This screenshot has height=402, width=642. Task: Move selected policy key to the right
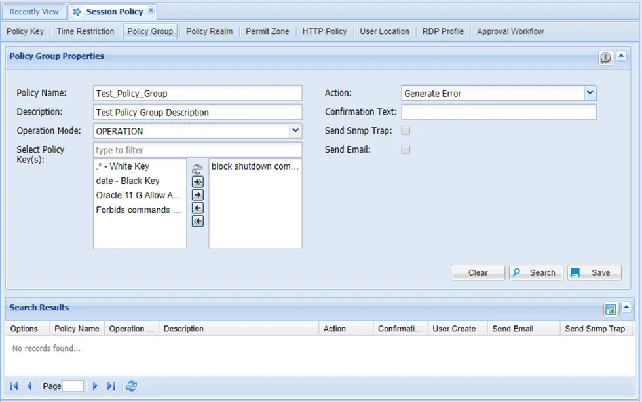[198, 195]
